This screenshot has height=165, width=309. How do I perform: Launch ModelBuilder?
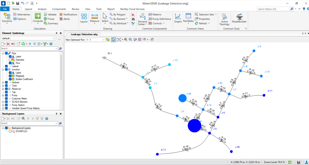239,18
